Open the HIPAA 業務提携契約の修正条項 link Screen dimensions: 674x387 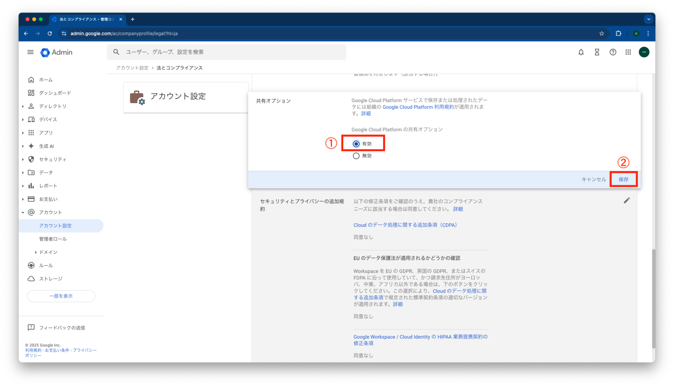click(x=420, y=340)
